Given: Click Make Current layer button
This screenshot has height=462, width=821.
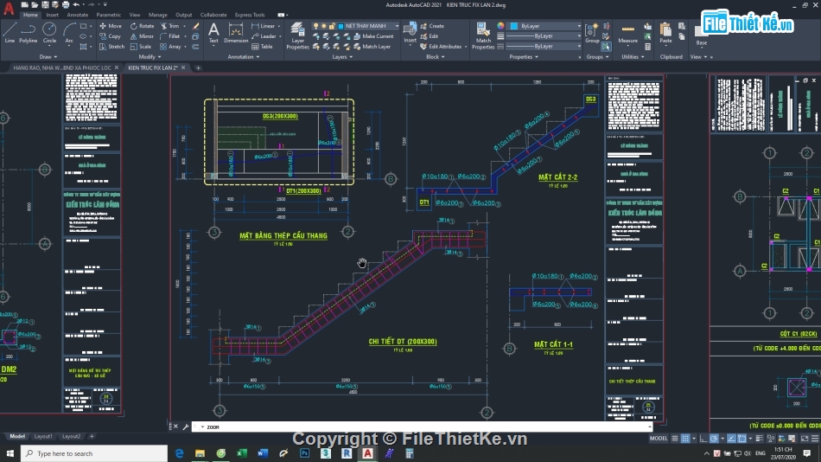Looking at the screenshot, I should click(374, 36).
